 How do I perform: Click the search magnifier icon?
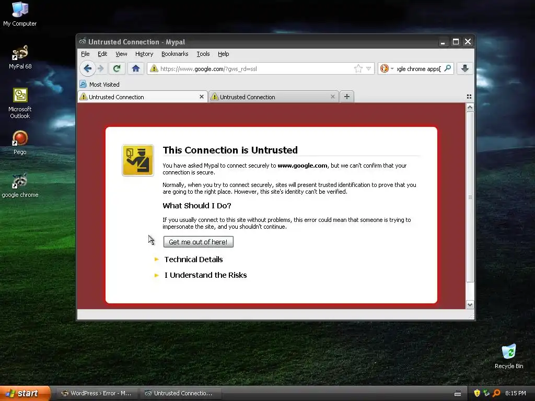(447, 68)
